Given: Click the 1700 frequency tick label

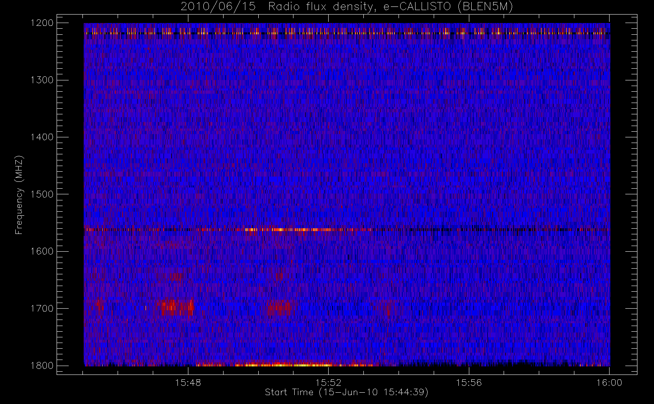Looking at the screenshot, I should [42, 308].
